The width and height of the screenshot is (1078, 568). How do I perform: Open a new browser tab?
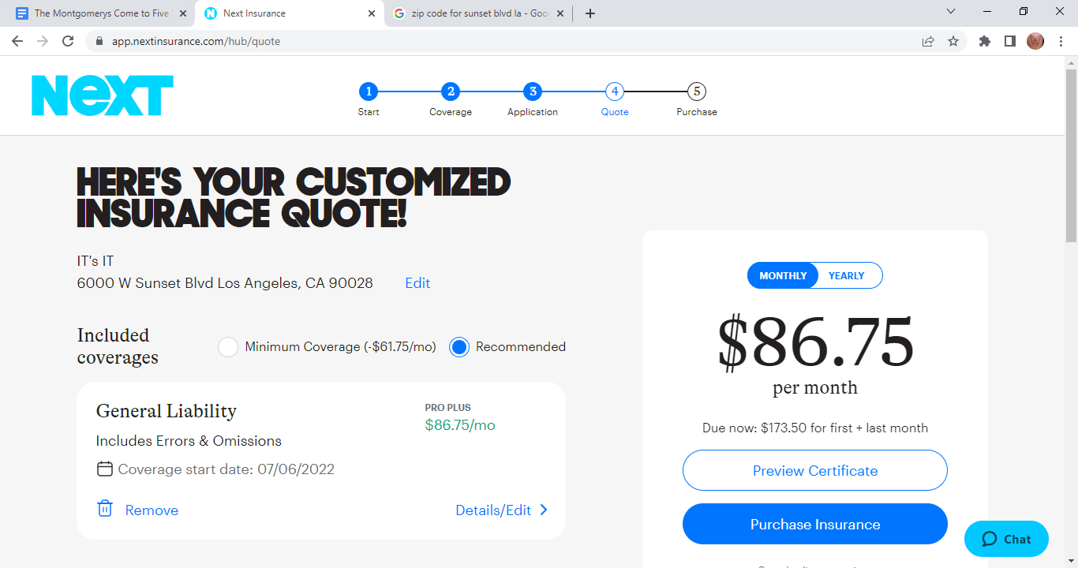coord(590,13)
